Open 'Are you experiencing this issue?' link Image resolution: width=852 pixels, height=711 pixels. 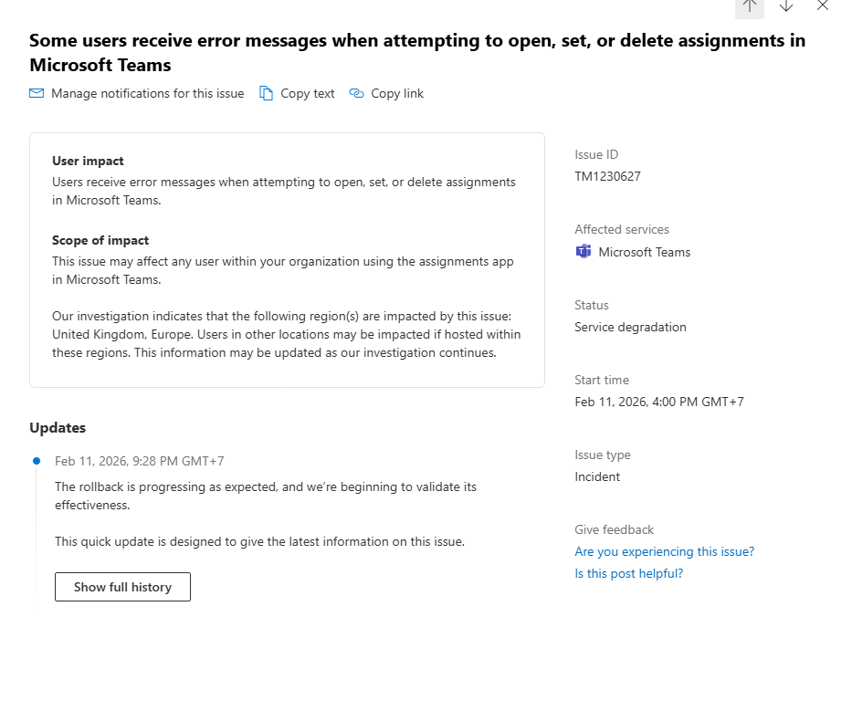click(664, 551)
